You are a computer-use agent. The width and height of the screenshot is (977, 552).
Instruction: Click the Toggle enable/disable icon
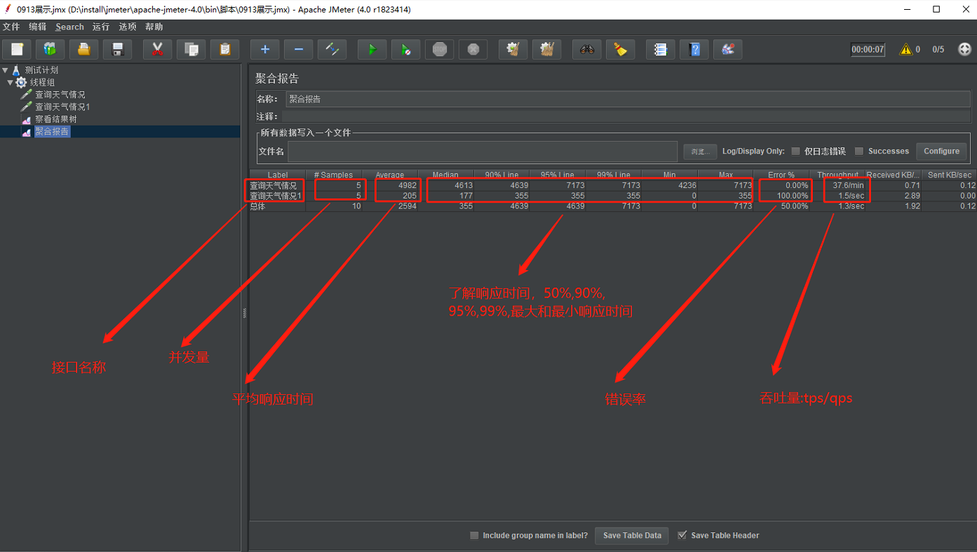332,49
